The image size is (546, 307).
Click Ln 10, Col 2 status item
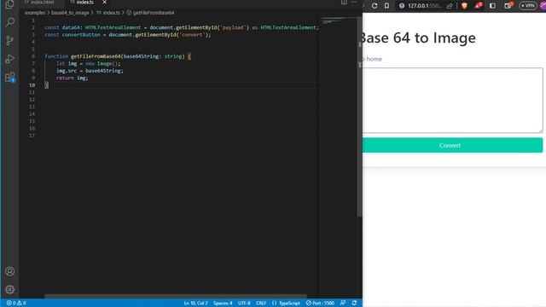point(195,304)
